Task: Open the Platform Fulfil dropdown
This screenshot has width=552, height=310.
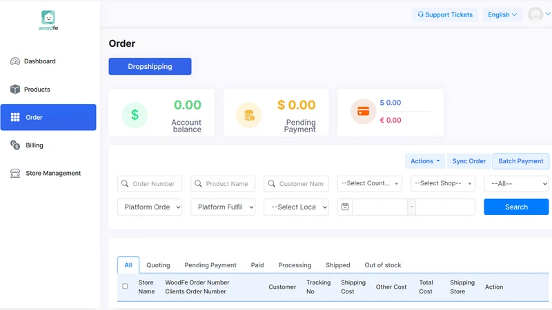Action: point(223,207)
